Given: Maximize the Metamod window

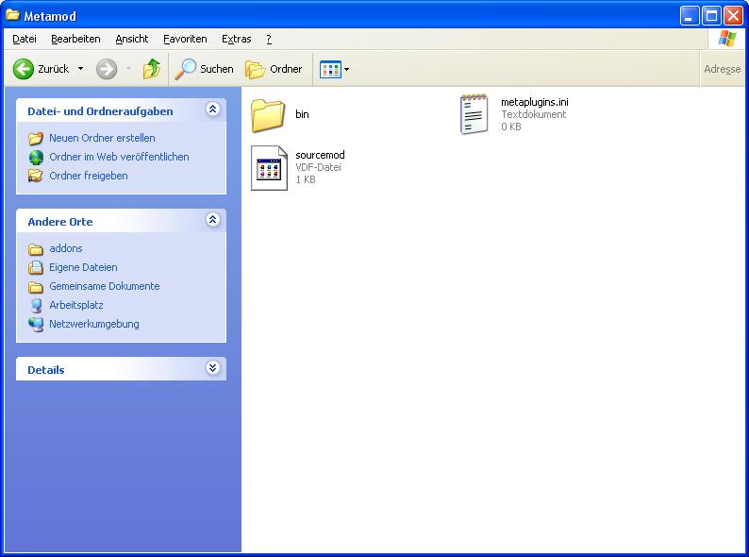Looking at the screenshot, I should (711, 16).
